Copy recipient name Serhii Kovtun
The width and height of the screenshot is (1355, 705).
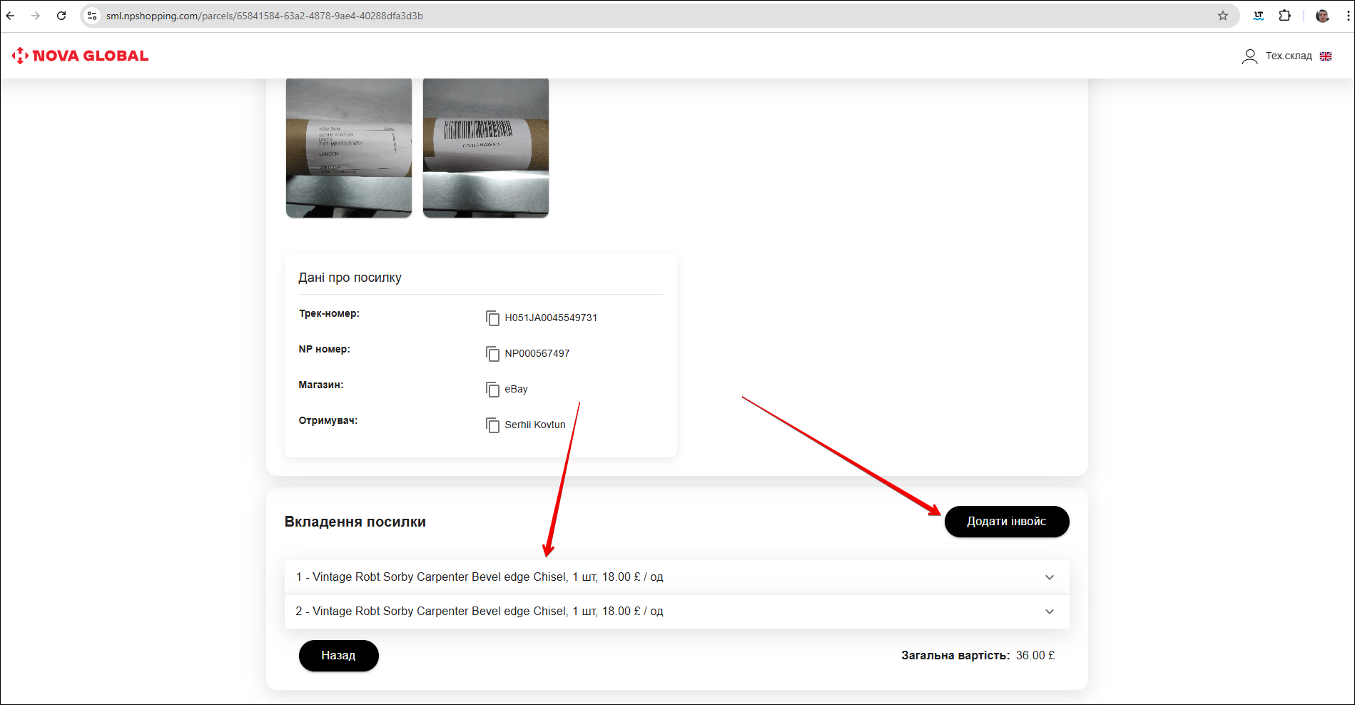pyautogui.click(x=492, y=425)
